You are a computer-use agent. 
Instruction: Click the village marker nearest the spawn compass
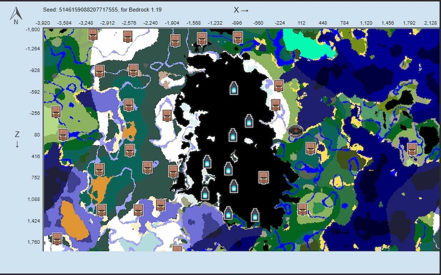coord(311,148)
